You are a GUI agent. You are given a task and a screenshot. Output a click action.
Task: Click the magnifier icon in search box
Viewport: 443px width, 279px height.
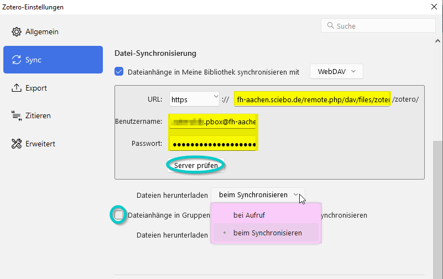click(x=330, y=25)
